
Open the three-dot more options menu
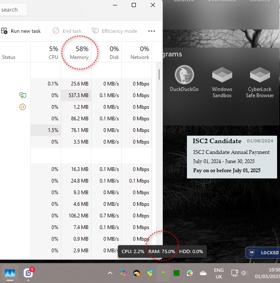152,31
